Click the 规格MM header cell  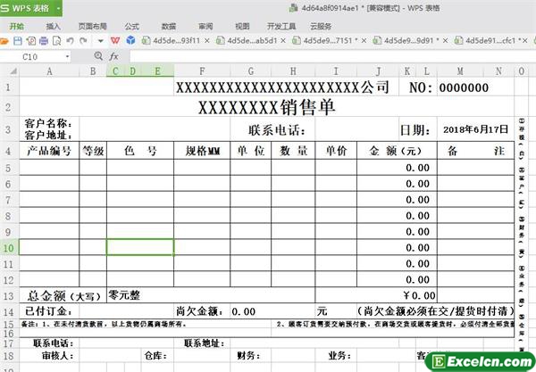[x=202, y=151]
